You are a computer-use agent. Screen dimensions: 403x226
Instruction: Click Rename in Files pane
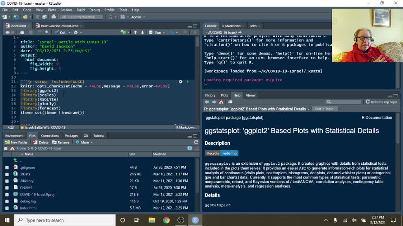click(61, 142)
